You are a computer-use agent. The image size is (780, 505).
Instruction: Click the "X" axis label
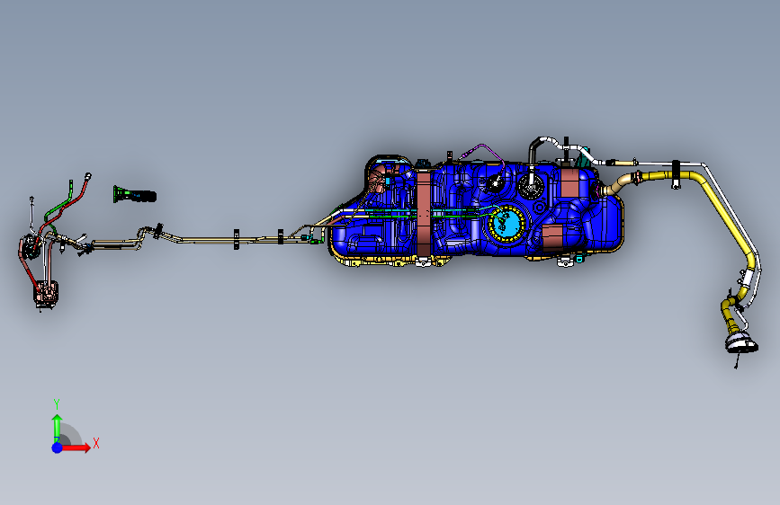[96, 443]
